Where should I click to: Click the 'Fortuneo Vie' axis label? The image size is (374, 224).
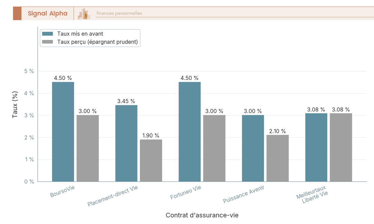click(186, 193)
